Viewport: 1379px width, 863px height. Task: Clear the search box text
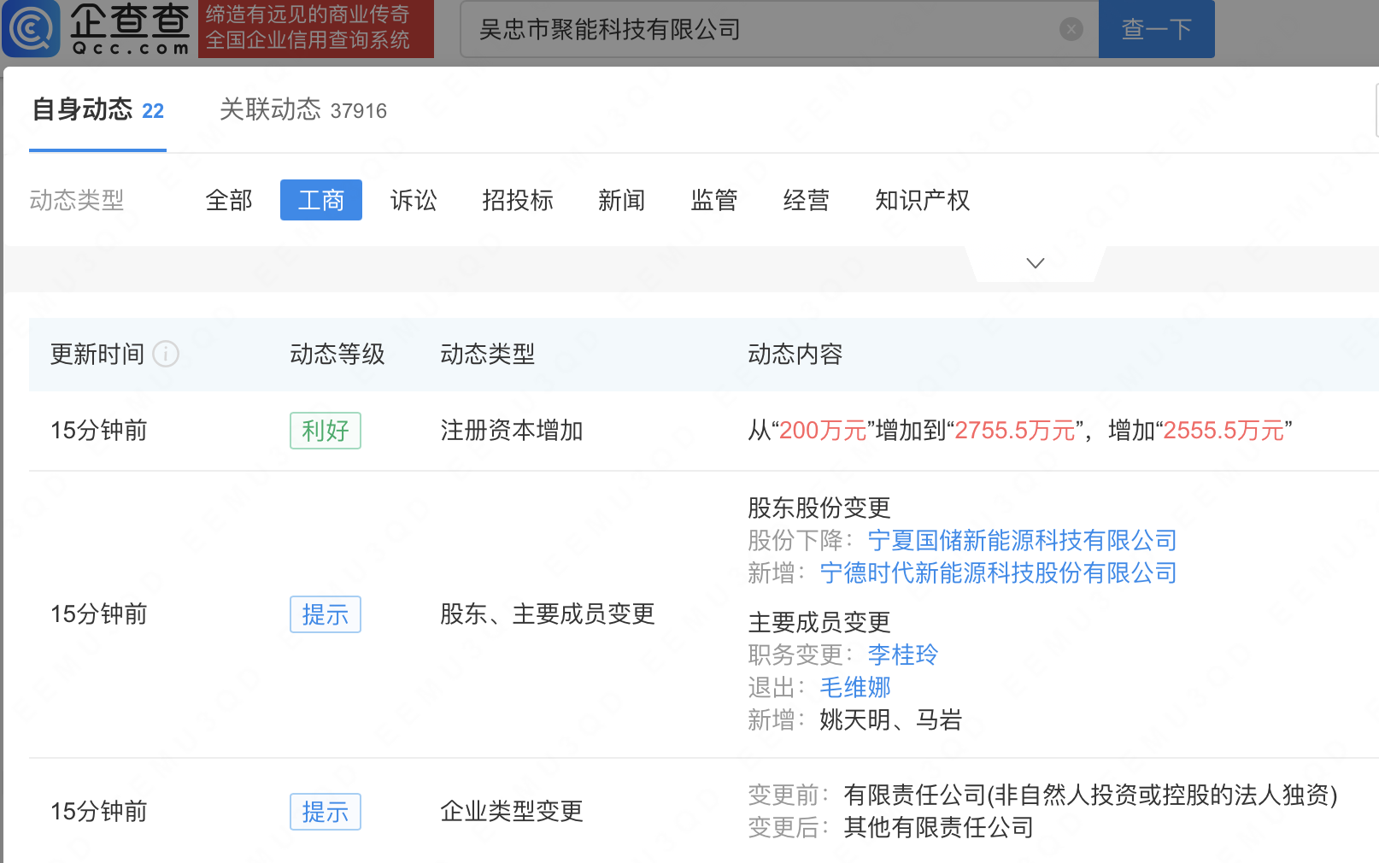click(1071, 29)
